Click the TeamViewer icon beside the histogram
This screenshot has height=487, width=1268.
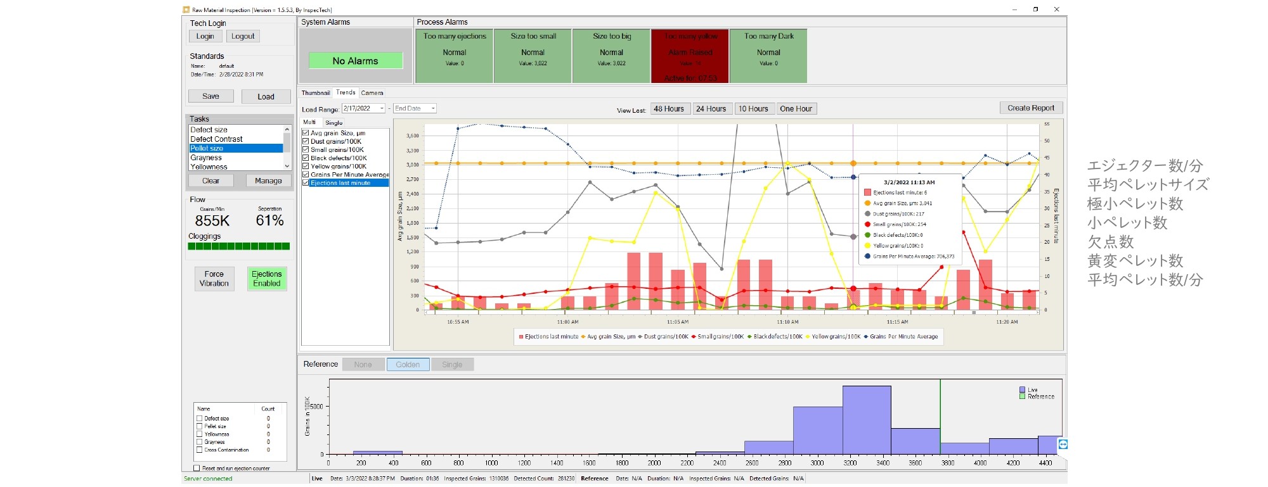coord(1063,445)
